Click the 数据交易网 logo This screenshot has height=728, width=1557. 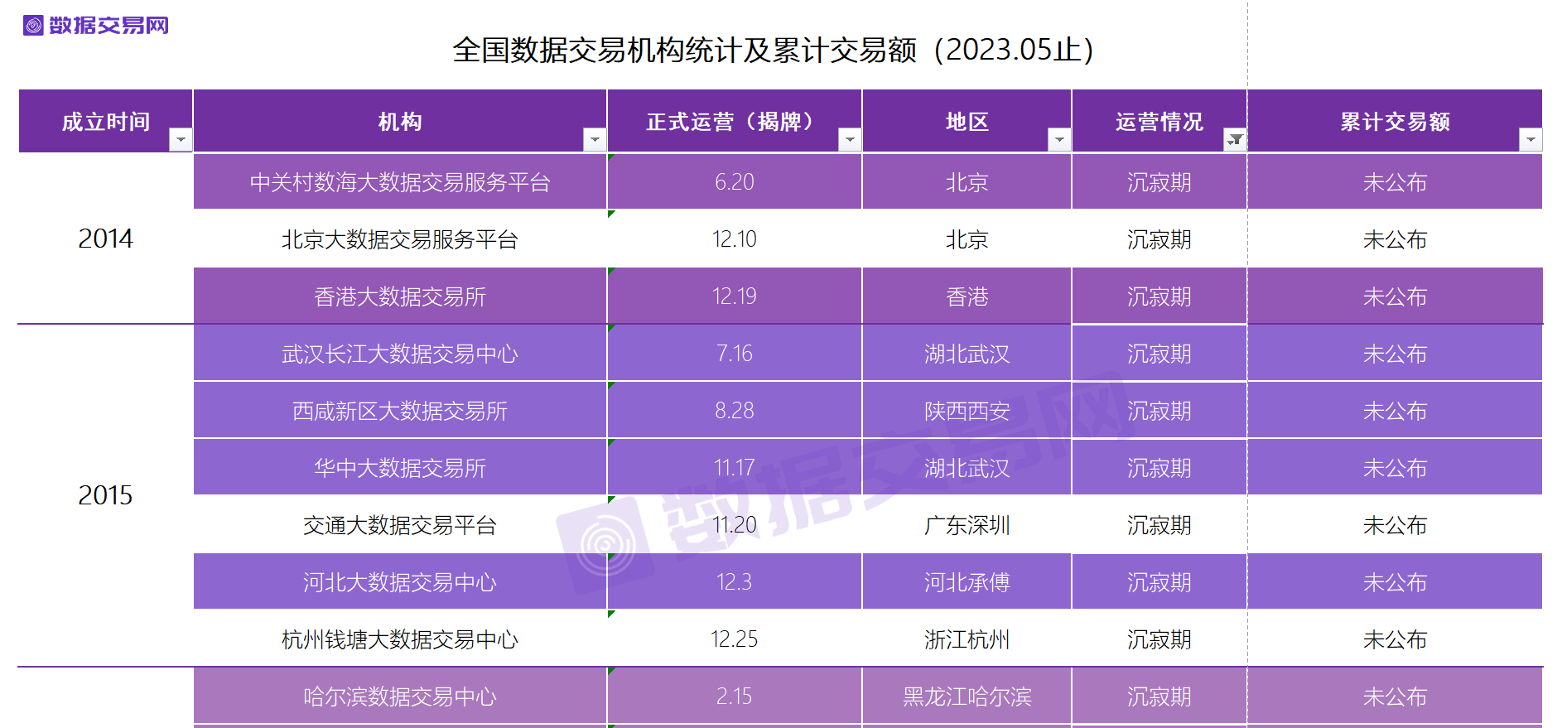96,26
